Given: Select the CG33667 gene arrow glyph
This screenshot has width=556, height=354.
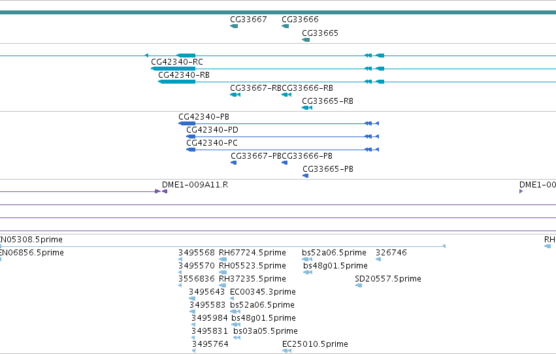Looking at the screenshot, I should (234, 26).
